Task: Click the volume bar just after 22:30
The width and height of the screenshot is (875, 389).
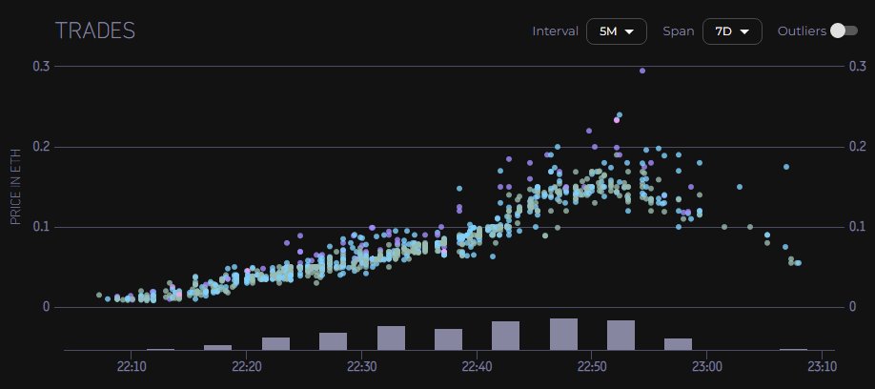Action: coord(391,338)
